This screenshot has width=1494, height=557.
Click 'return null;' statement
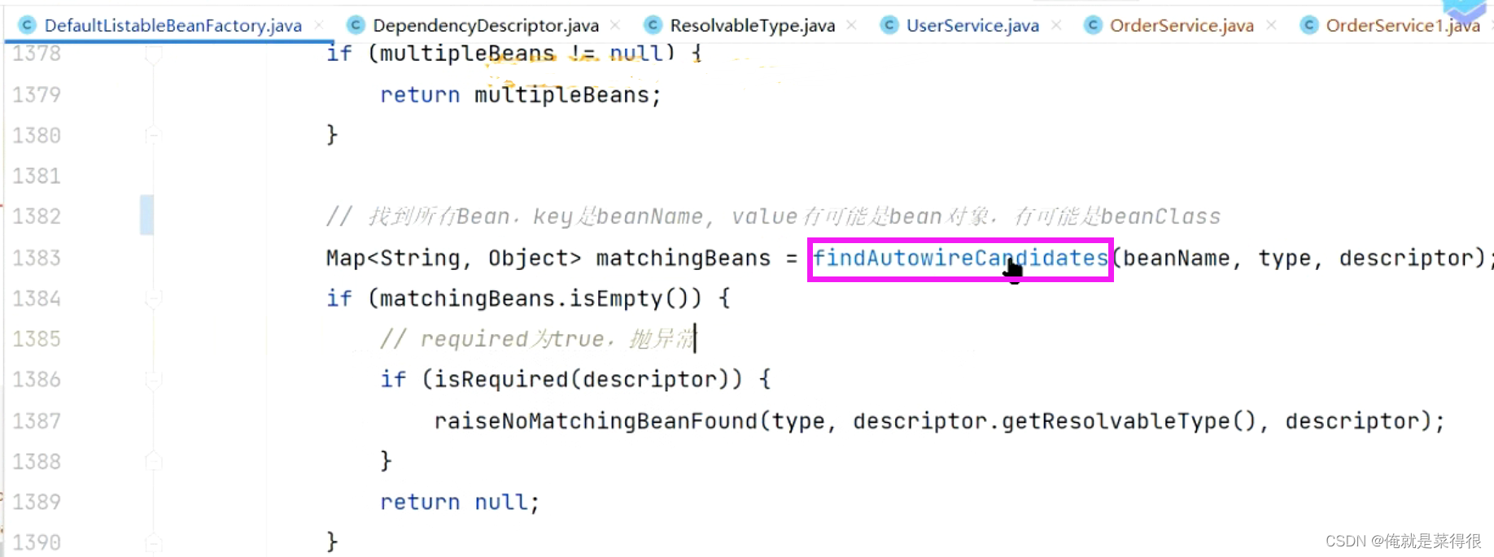[460, 503]
